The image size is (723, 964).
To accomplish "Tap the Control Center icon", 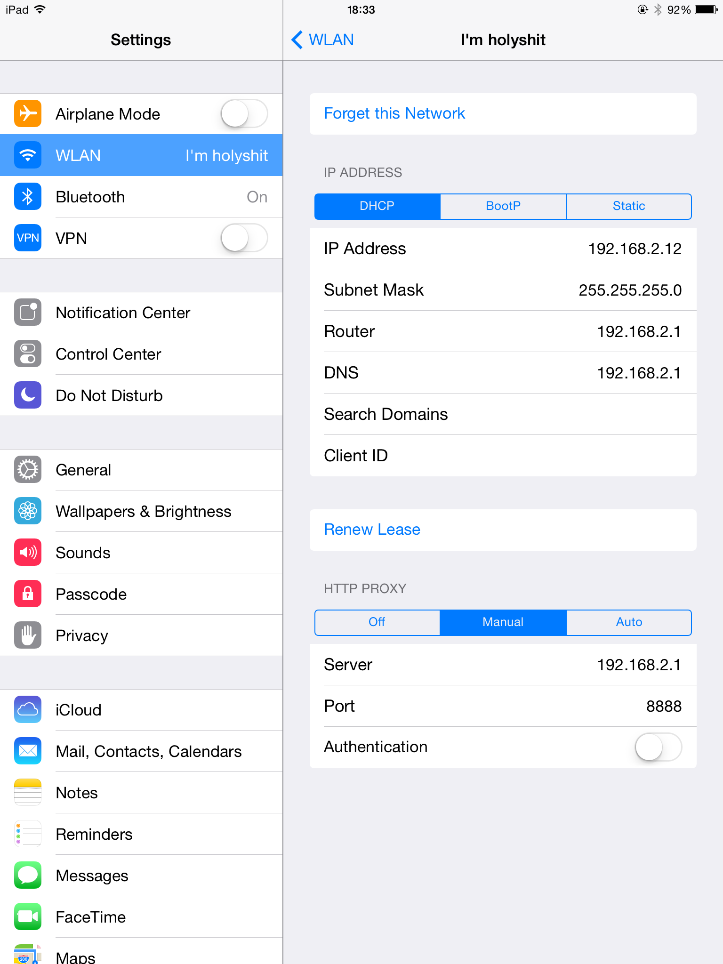I will pyautogui.click(x=28, y=354).
